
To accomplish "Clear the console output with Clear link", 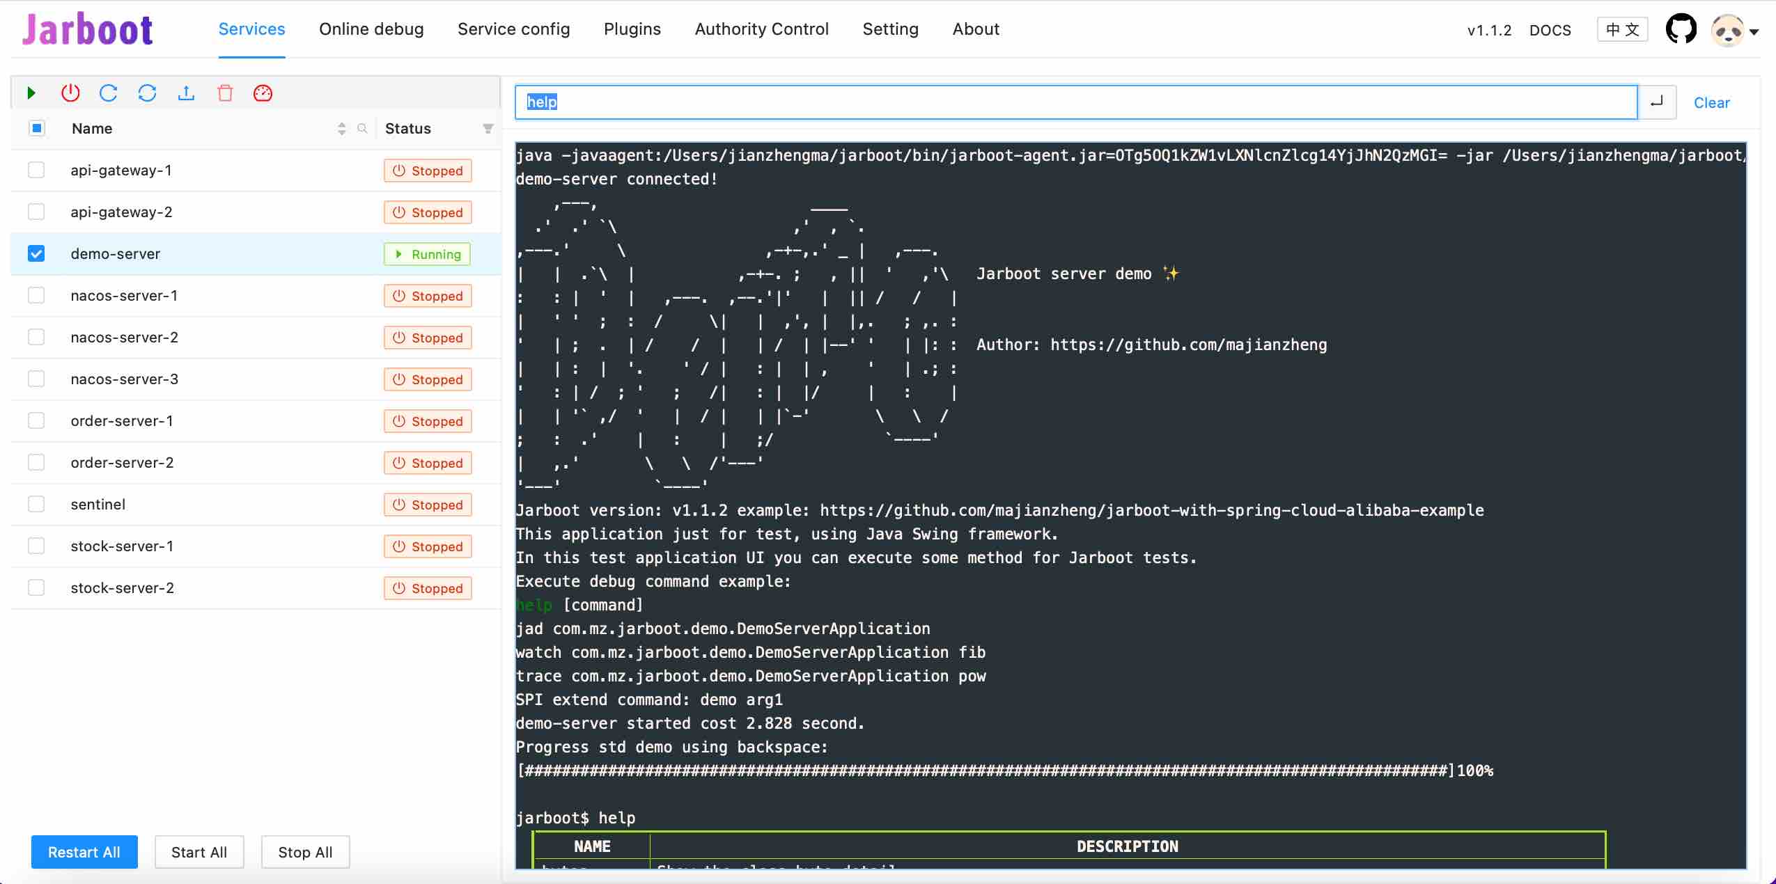I will pyautogui.click(x=1713, y=102).
